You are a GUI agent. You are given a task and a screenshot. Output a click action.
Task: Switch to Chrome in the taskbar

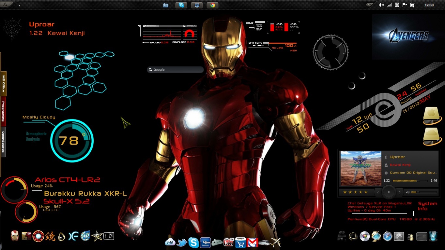click(212, 5)
